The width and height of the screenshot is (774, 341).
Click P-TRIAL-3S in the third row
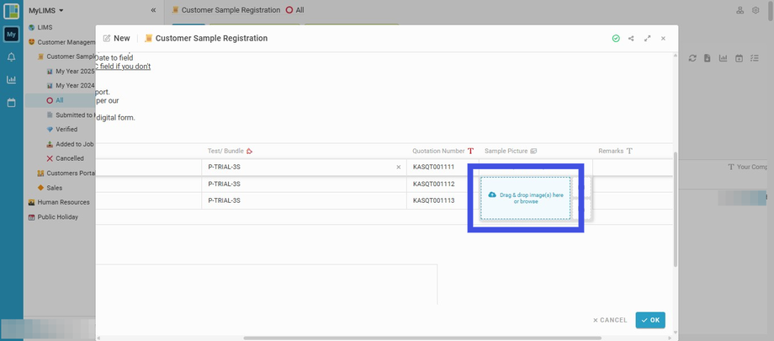coord(224,200)
